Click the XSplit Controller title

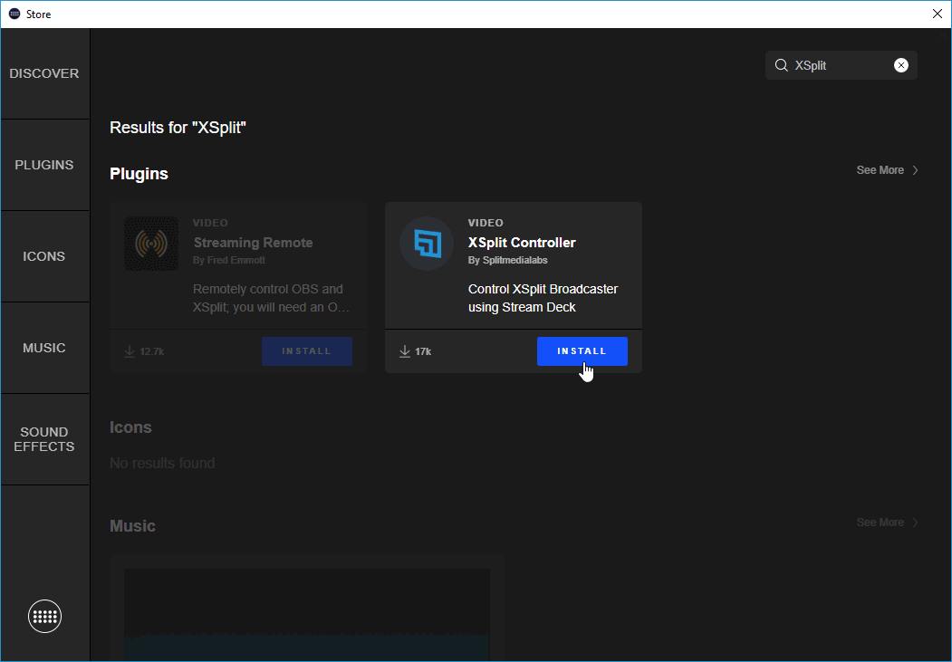[522, 243]
